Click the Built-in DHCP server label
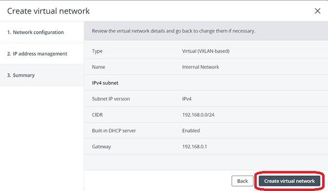 click(114, 131)
